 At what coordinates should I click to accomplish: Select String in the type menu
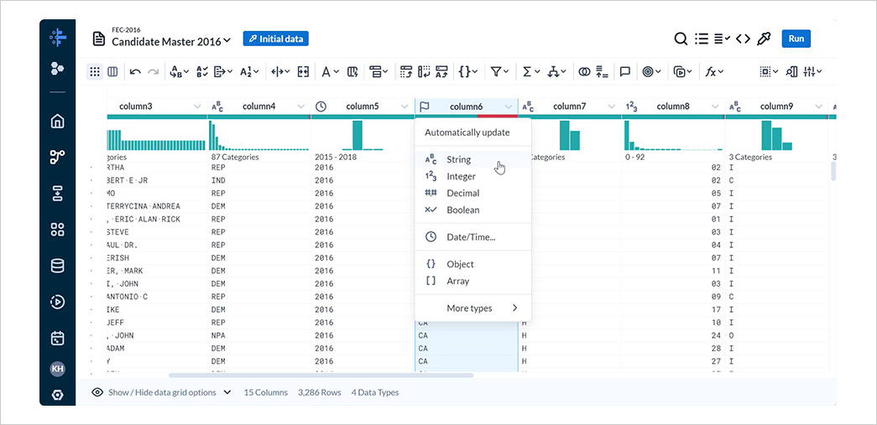(x=472, y=160)
